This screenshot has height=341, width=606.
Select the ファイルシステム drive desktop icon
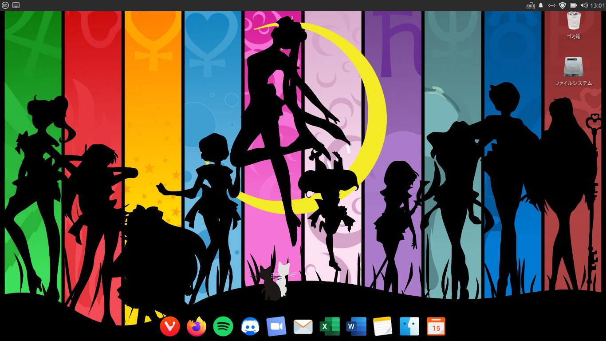574,67
